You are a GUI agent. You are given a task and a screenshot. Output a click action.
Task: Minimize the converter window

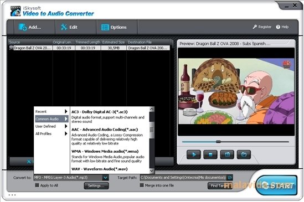[x=287, y=6]
